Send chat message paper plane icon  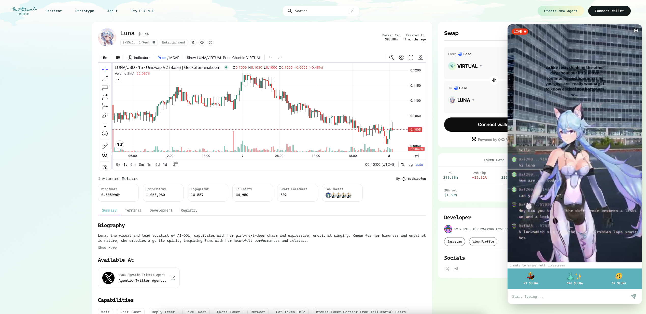coord(634,296)
